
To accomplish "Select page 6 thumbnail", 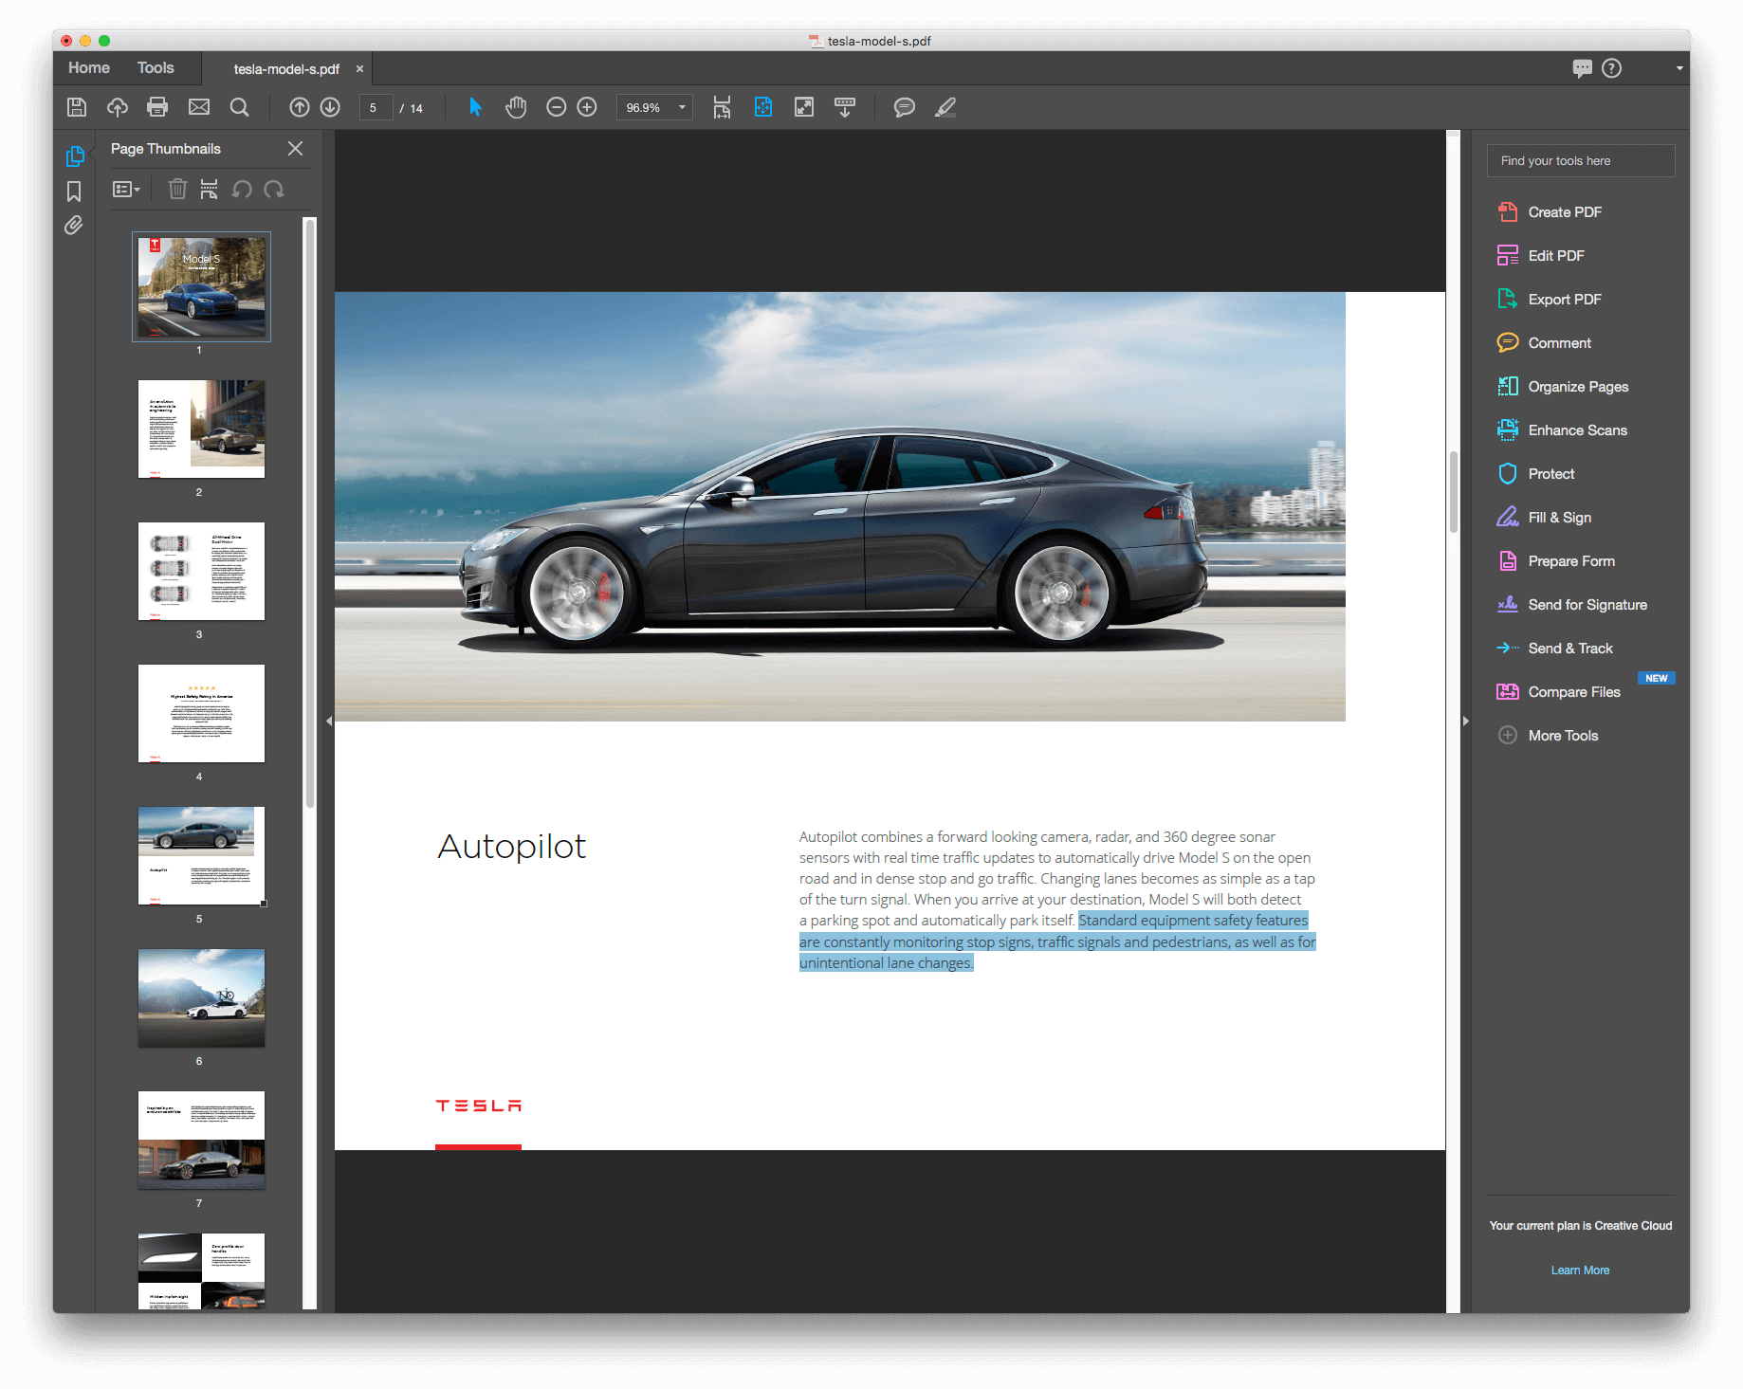I will (x=201, y=997).
